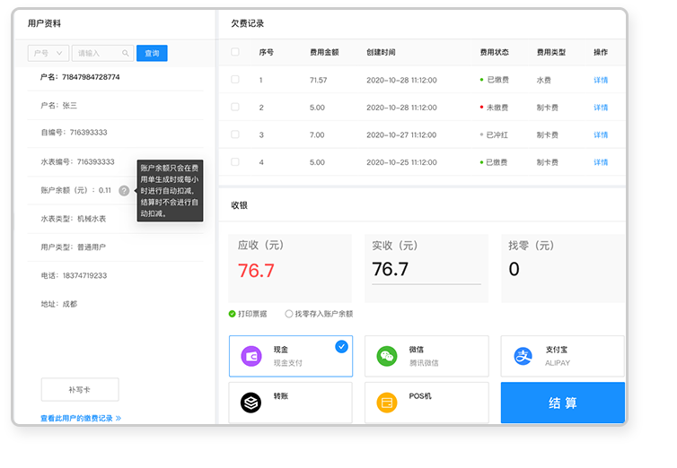677x468 pixels.
Task: Click the 实收 amount field showing 76.7
Action: coord(426,270)
